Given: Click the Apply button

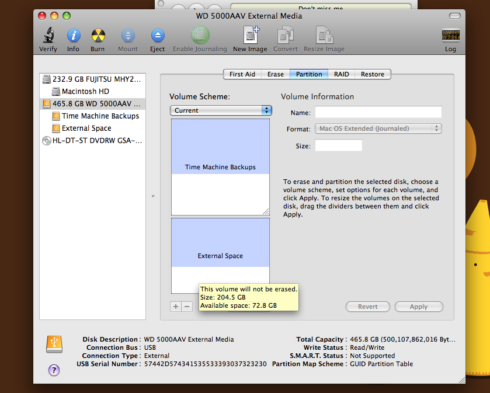Looking at the screenshot, I should pos(419,307).
